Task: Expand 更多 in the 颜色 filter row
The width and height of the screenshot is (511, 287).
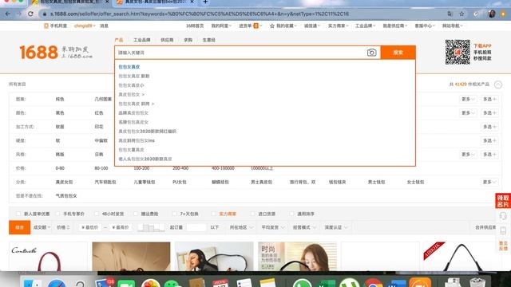Action: click(x=468, y=113)
